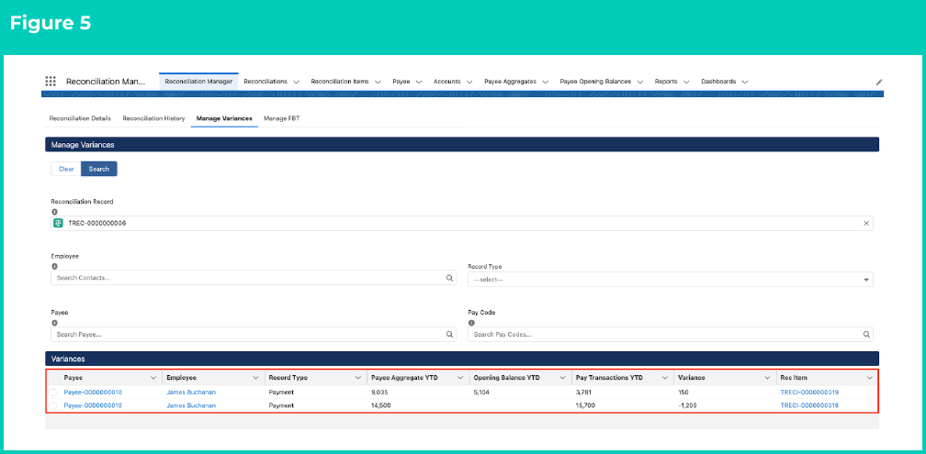Click the Search Payee magnifier icon

pos(449,334)
